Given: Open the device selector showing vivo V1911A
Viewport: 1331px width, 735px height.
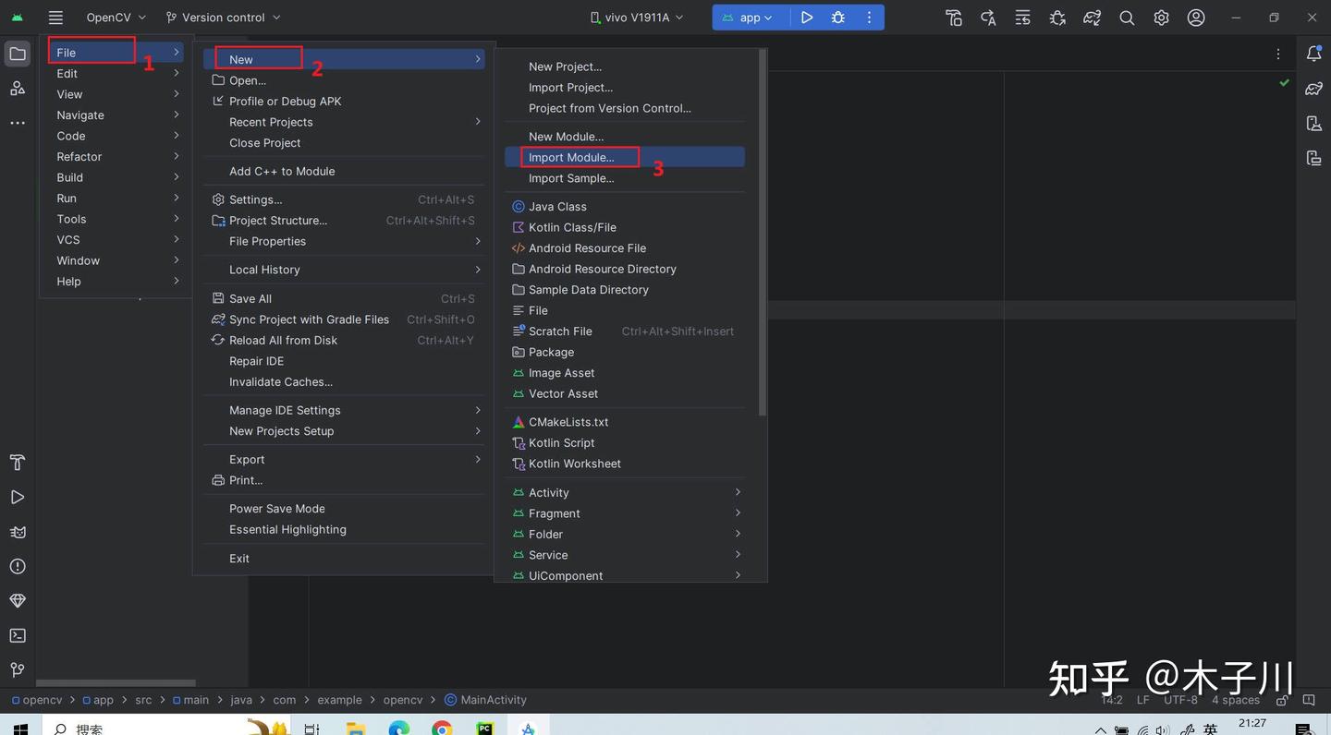Looking at the screenshot, I should click(x=635, y=17).
